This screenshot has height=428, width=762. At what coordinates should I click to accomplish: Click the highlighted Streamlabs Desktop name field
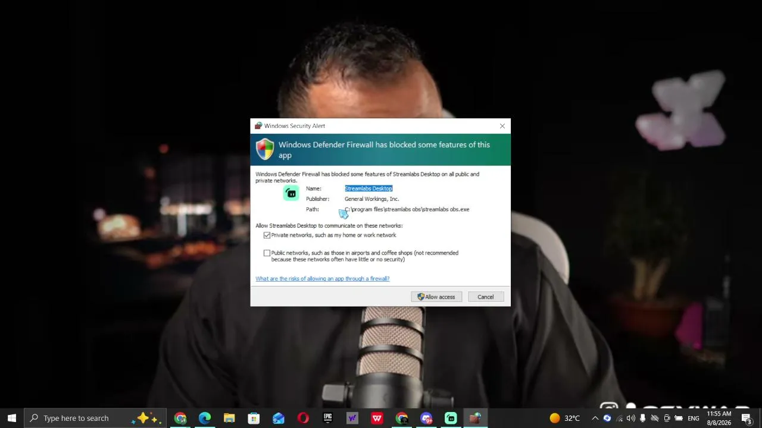coord(368,188)
